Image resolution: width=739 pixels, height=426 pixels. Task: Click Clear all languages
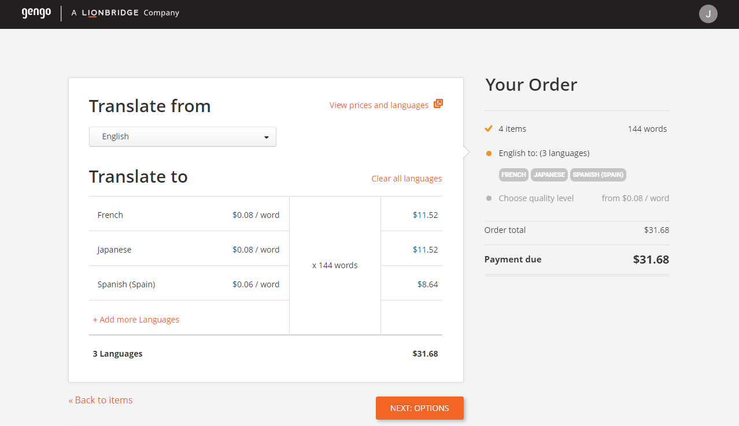[407, 179]
